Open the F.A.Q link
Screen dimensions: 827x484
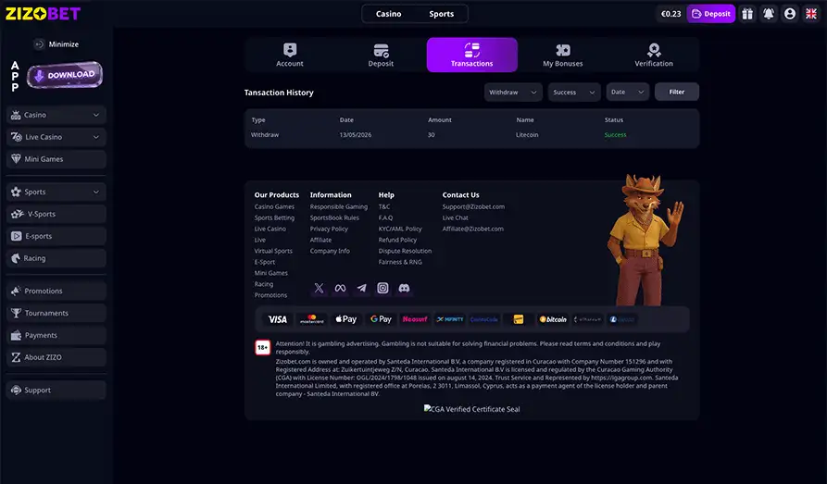385,217
